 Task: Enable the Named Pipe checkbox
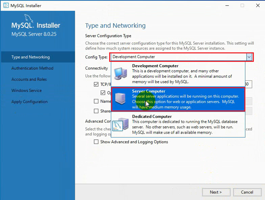(96, 101)
